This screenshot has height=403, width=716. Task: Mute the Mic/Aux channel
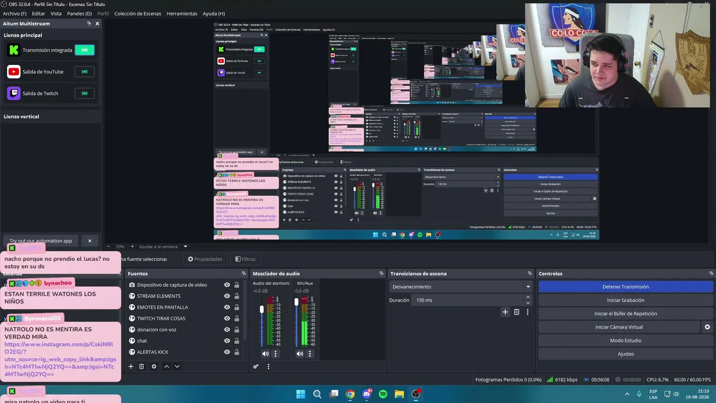300,354
